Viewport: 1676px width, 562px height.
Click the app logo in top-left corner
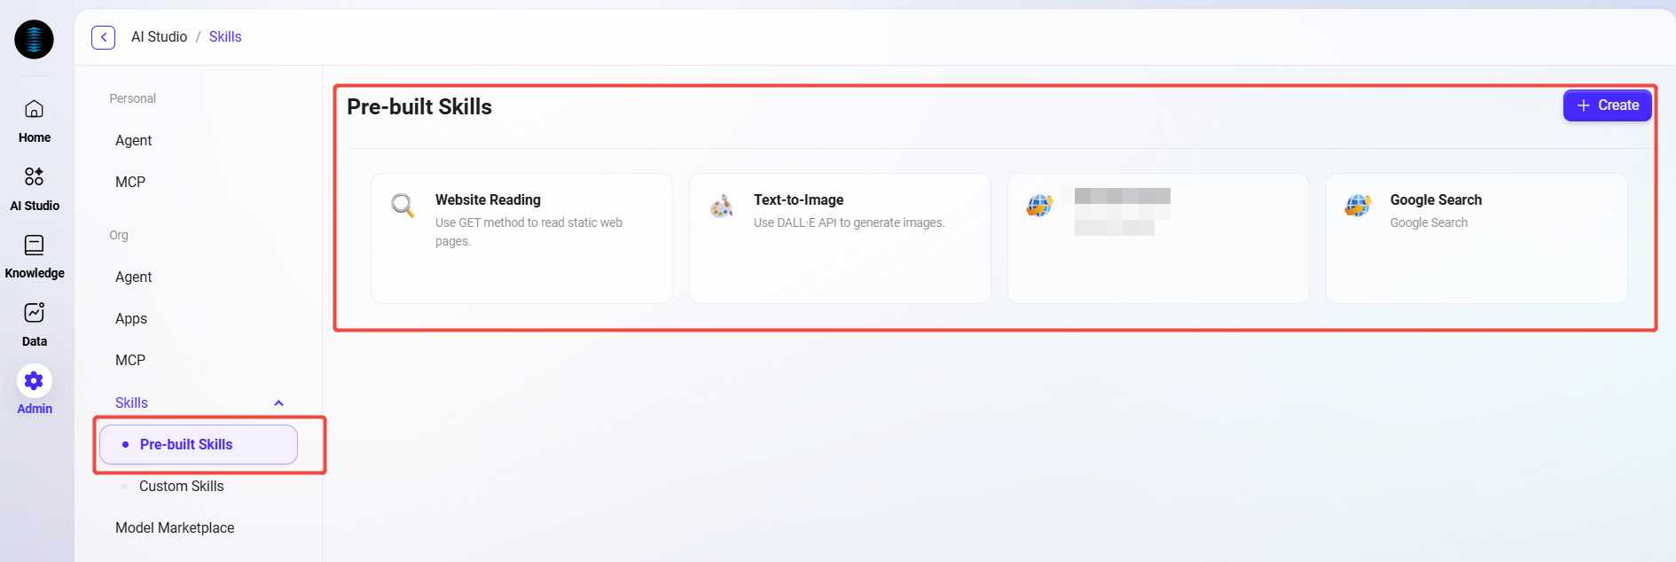coord(34,40)
